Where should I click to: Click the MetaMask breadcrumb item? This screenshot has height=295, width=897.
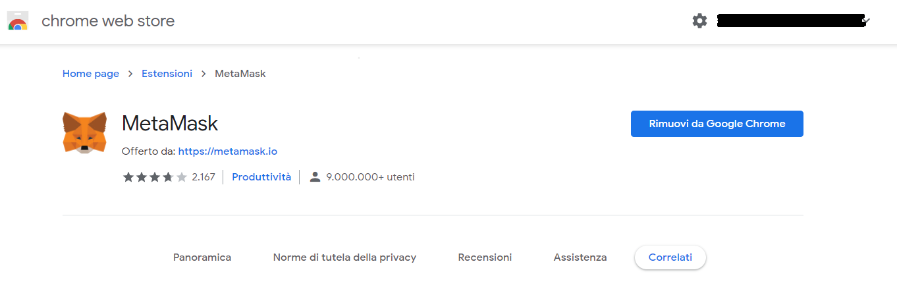tap(240, 74)
